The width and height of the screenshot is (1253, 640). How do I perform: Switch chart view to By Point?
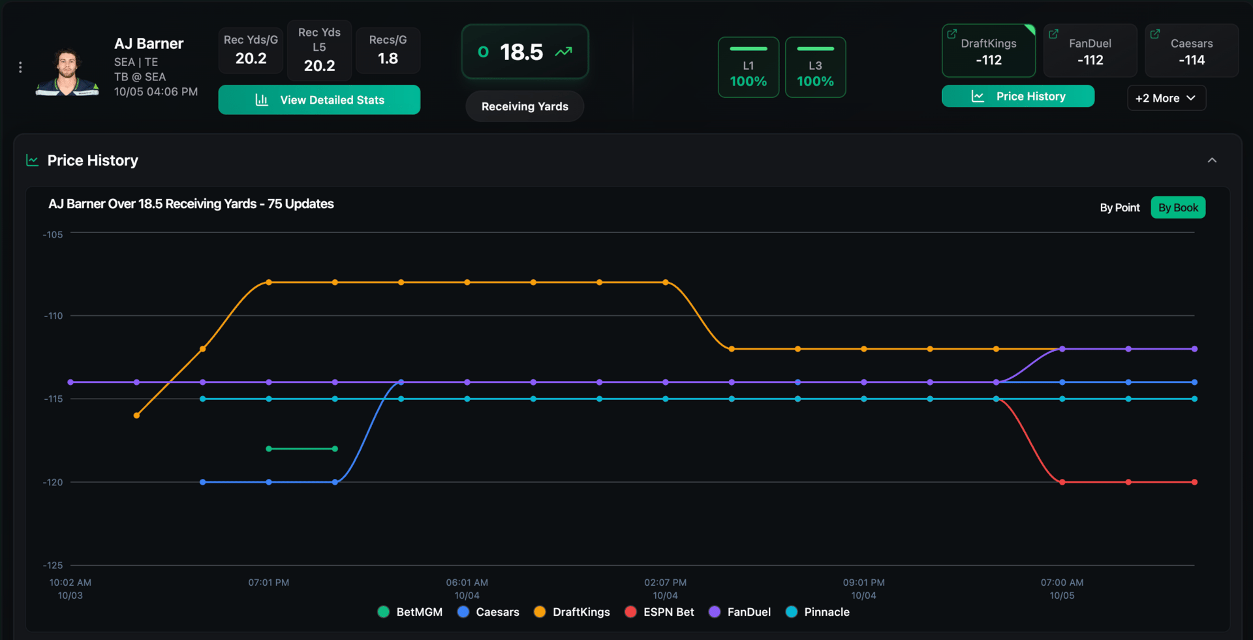pyautogui.click(x=1120, y=207)
